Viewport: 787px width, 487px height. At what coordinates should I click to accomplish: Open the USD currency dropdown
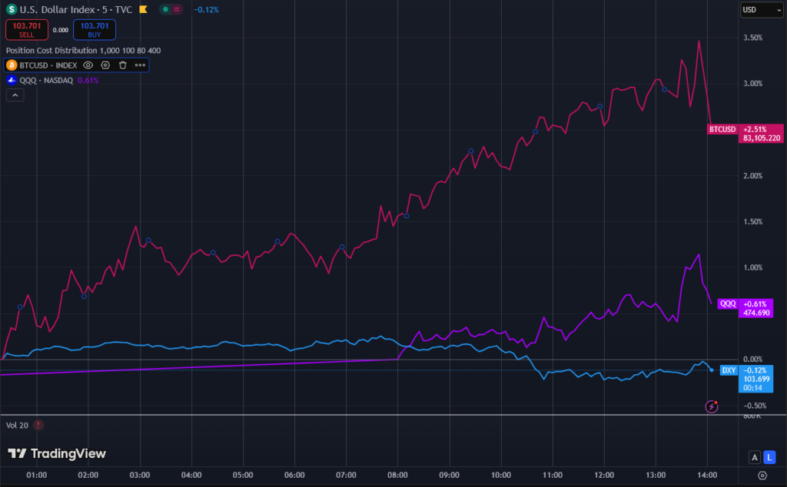point(762,9)
